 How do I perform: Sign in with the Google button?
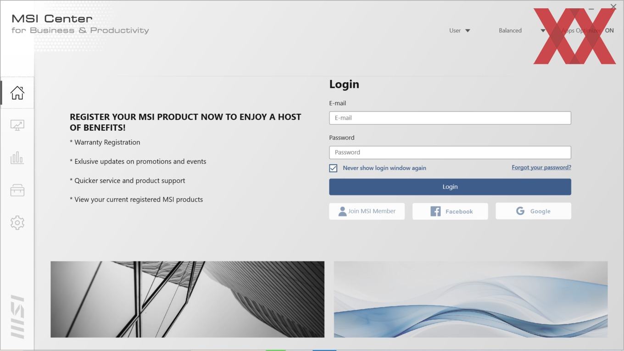pos(533,211)
